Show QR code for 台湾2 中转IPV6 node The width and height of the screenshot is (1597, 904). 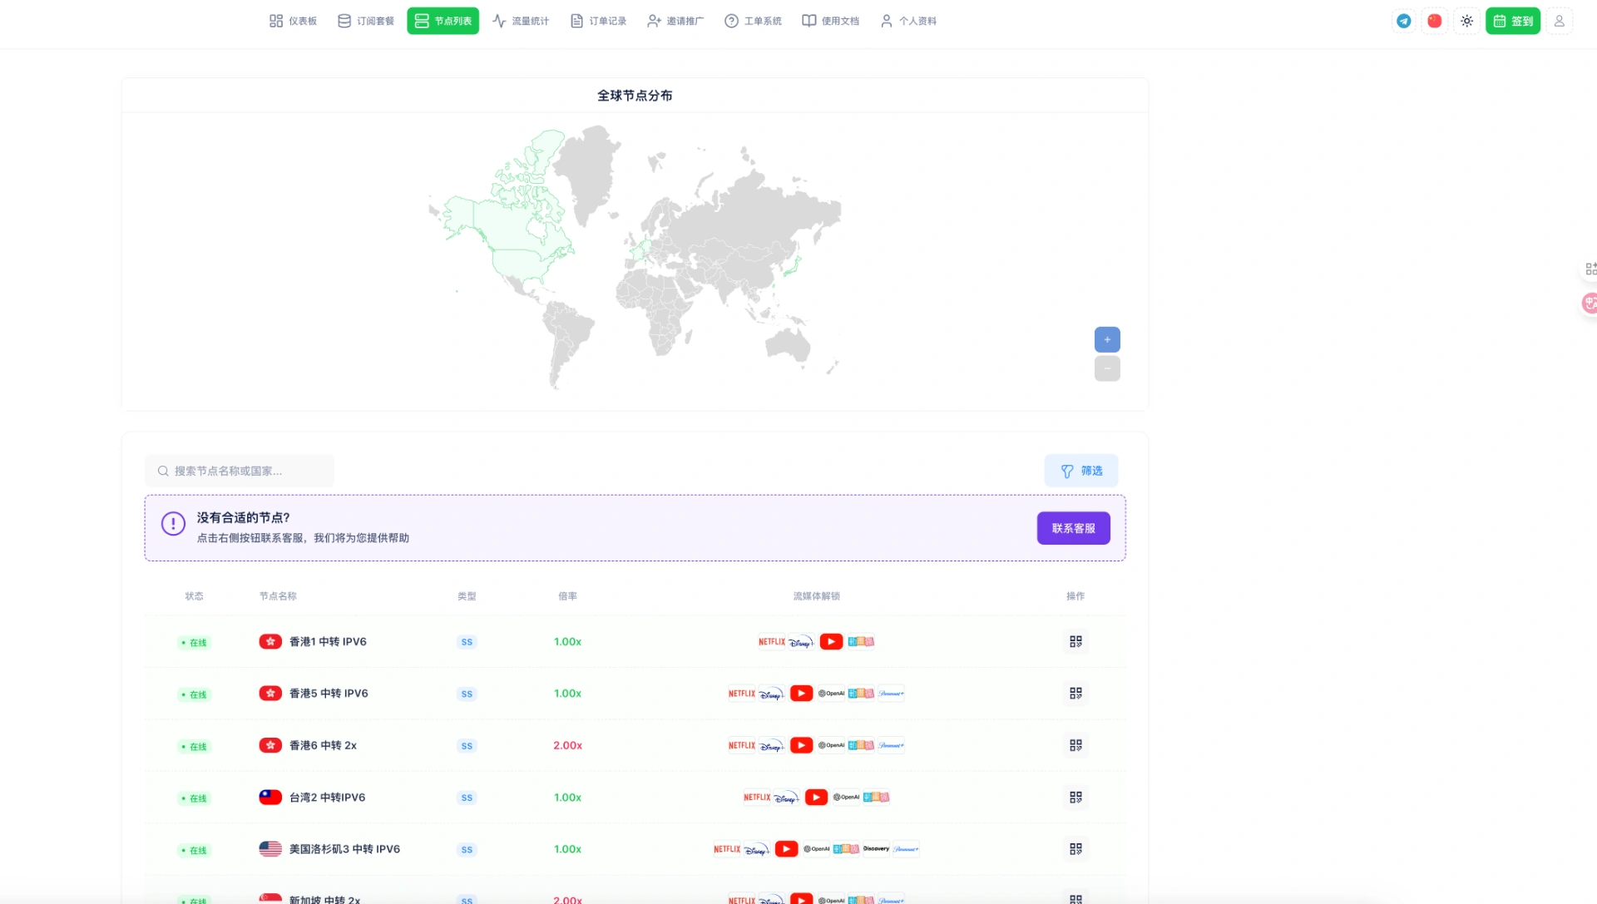click(x=1075, y=797)
